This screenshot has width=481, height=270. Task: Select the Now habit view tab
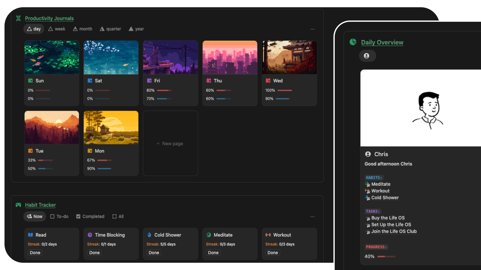pos(35,216)
